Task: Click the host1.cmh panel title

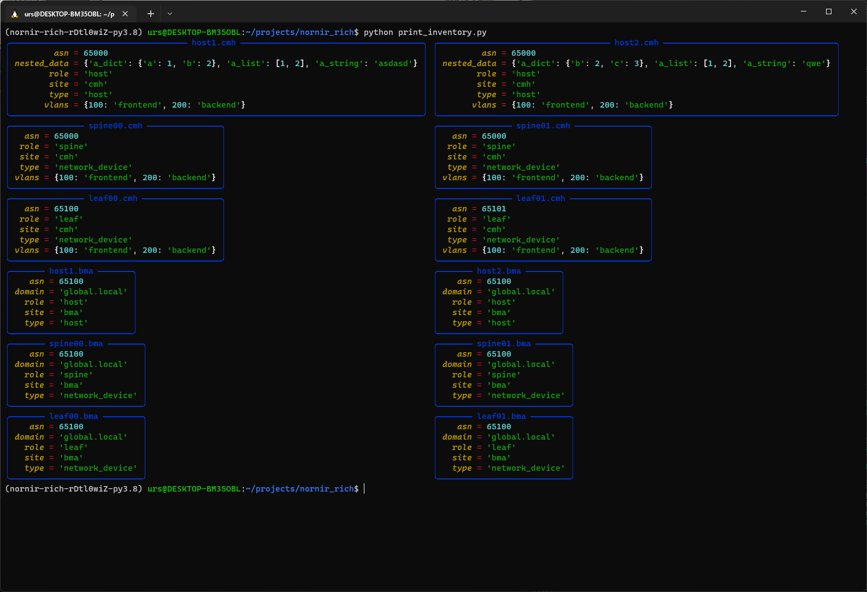Action: [214, 43]
